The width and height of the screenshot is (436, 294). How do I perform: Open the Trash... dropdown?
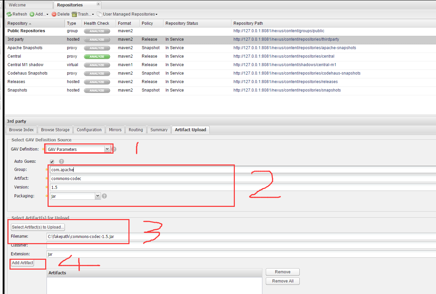click(83, 14)
